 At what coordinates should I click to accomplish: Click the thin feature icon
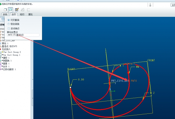point(29,10)
